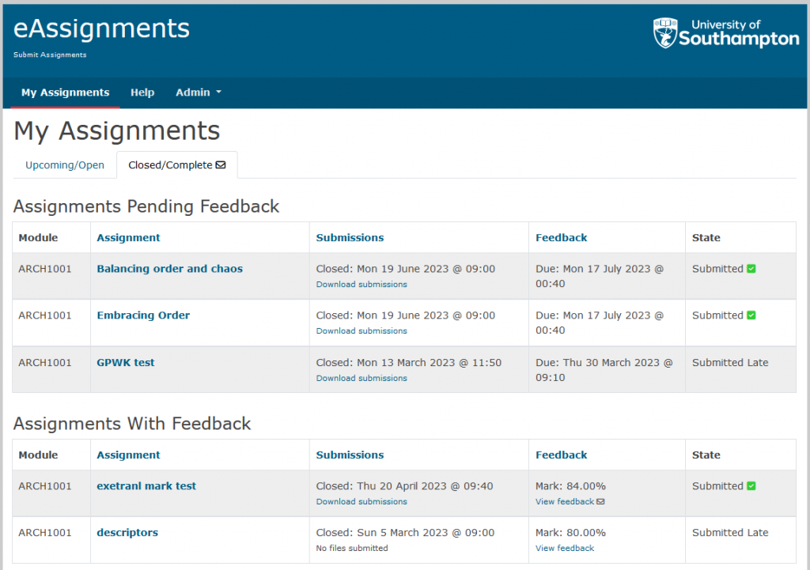Click 'Closed: Sun 5 March 2023 @ 09:00'
This screenshot has width=810, height=570.
pyautogui.click(x=405, y=532)
